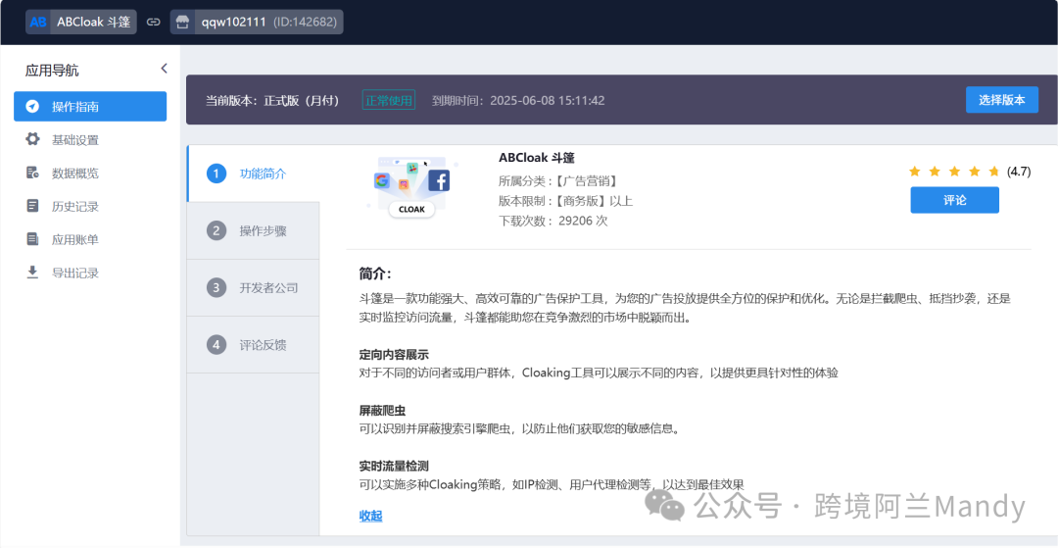Open the ABCloak 斗篷 app label
The height and width of the screenshot is (548, 1058).
[93, 22]
